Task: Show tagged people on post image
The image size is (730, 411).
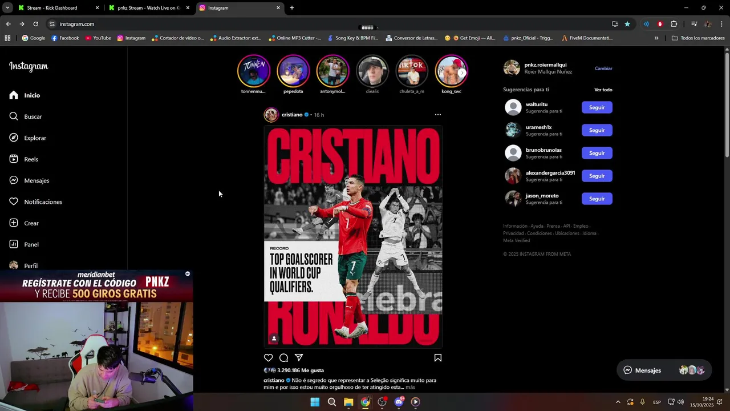Action: (x=274, y=339)
